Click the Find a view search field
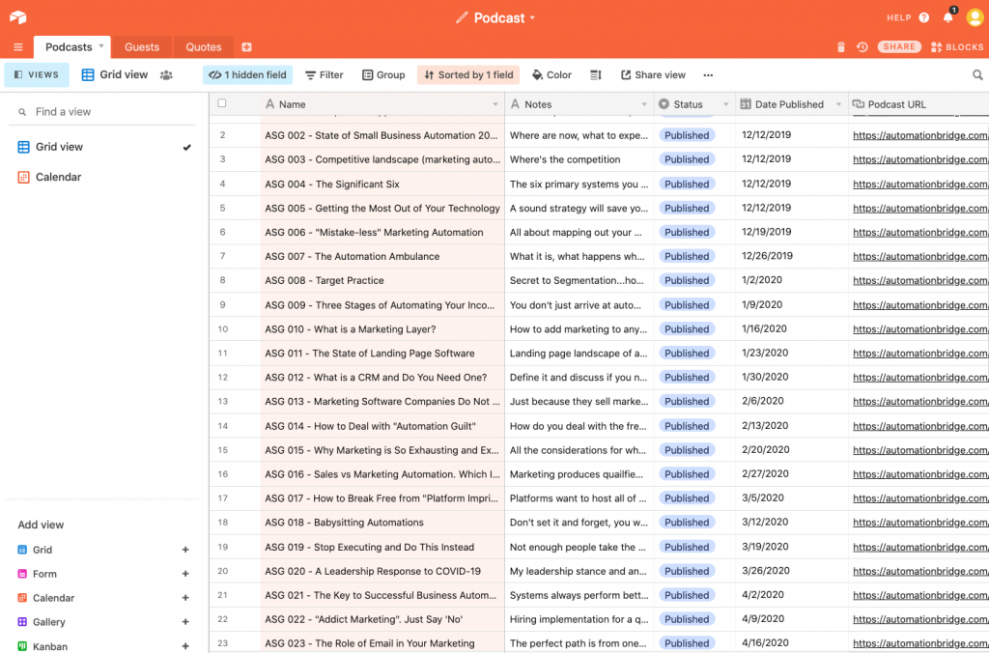989x653 pixels. (104, 112)
